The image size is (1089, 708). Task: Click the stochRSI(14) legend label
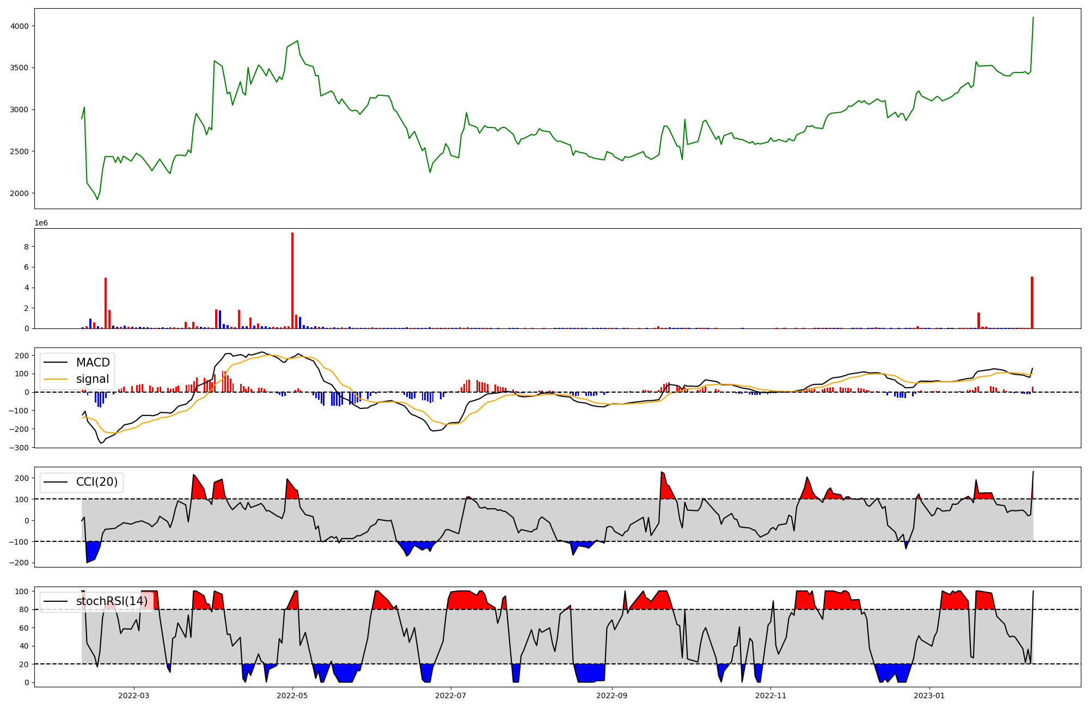coord(111,601)
